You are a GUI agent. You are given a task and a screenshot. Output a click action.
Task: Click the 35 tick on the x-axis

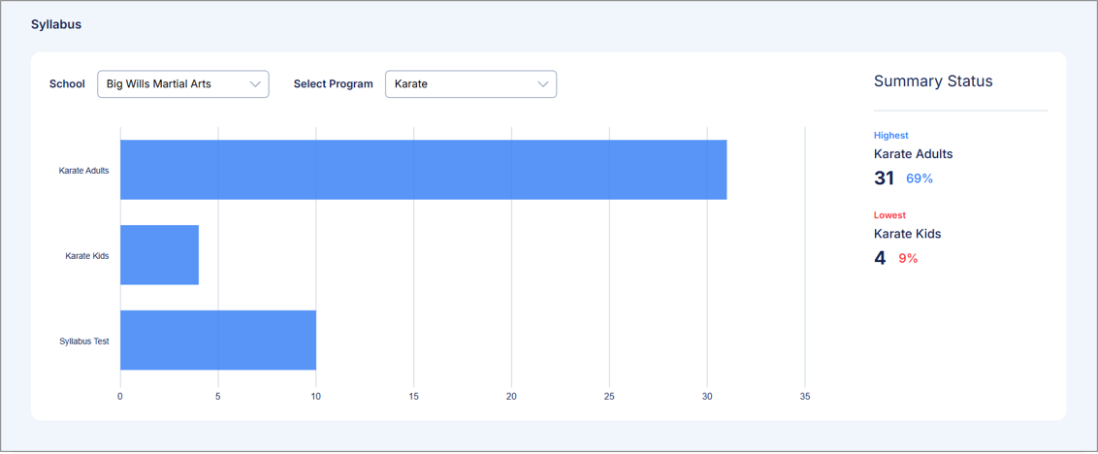[x=805, y=397]
